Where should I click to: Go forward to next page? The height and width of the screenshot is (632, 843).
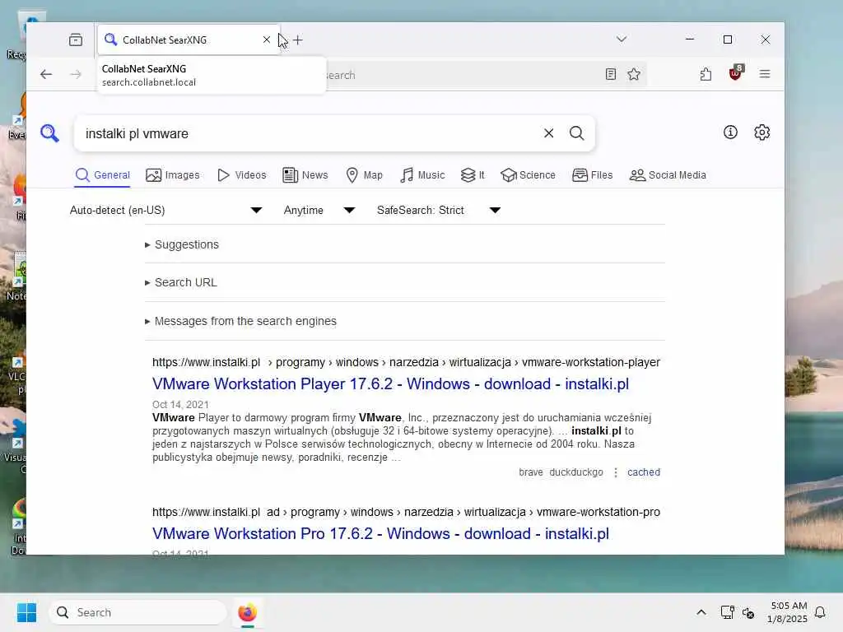coord(76,74)
